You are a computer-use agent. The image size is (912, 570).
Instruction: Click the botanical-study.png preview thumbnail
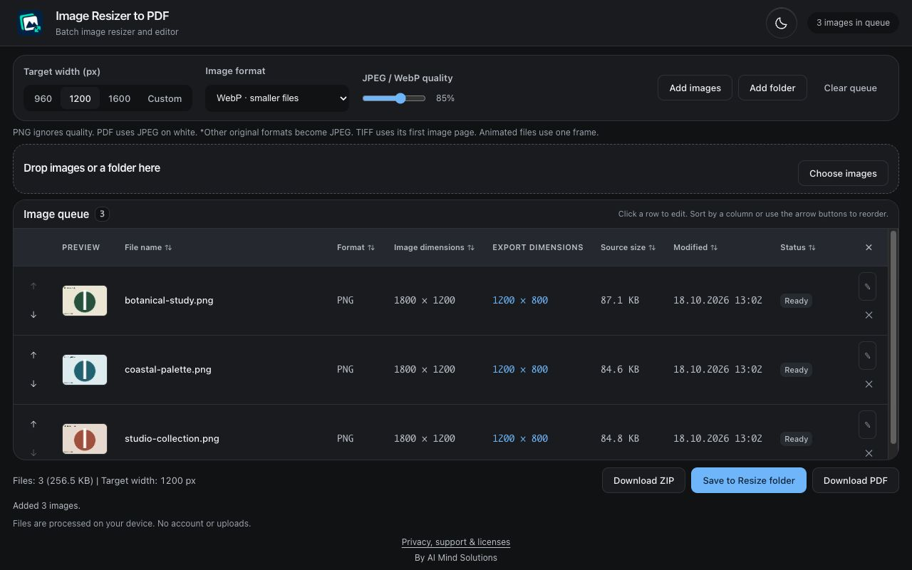pos(85,301)
